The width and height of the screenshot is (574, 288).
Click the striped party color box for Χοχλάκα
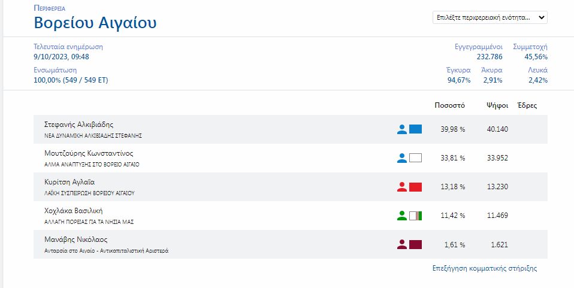[415, 216]
